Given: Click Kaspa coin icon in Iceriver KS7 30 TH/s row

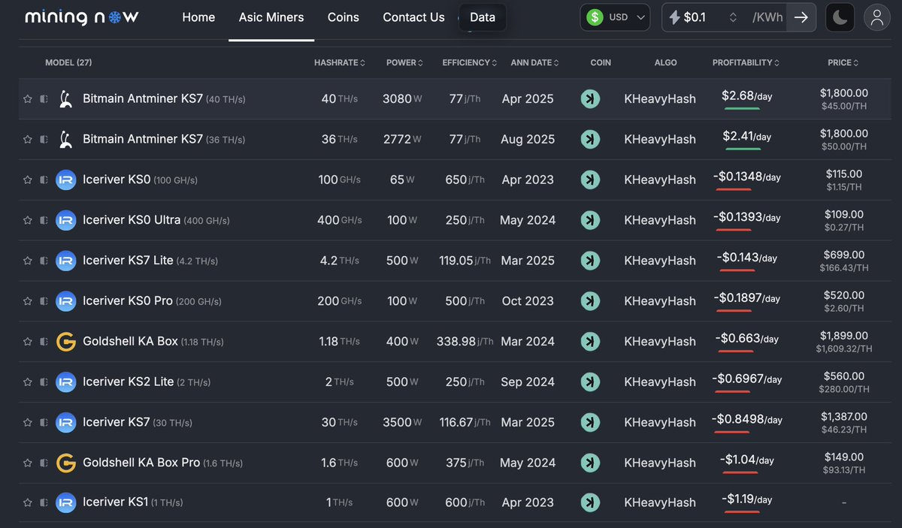Looking at the screenshot, I should 590,422.
